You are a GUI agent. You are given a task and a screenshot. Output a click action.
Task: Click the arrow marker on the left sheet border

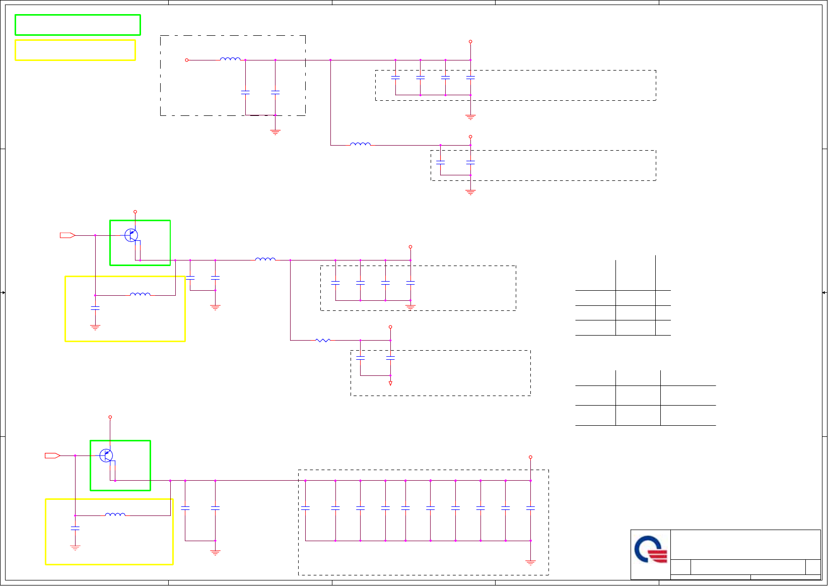pyautogui.click(x=3, y=293)
